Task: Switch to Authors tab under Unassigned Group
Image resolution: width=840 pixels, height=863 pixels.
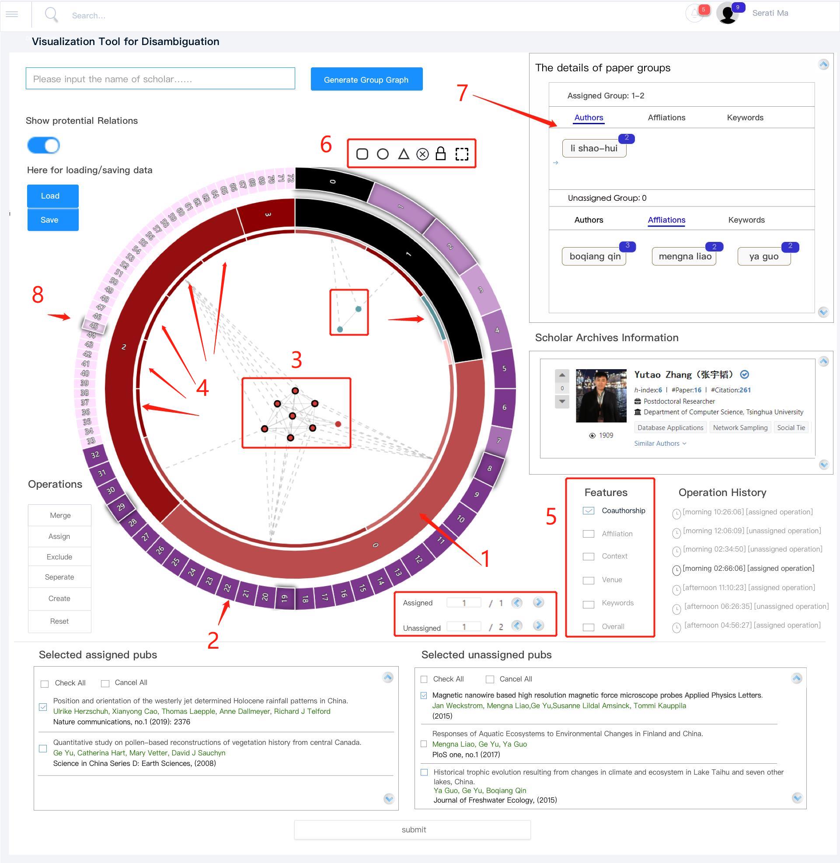Action: tap(588, 220)
